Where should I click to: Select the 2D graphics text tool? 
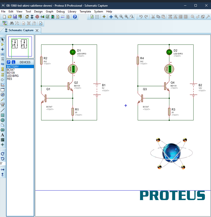[3, 135]
